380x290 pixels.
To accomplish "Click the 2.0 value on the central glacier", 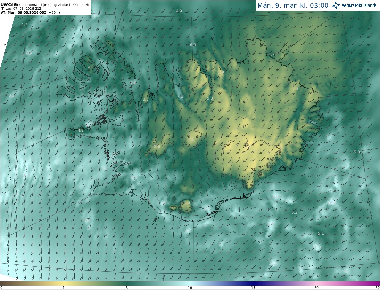I will click(191, 140).
